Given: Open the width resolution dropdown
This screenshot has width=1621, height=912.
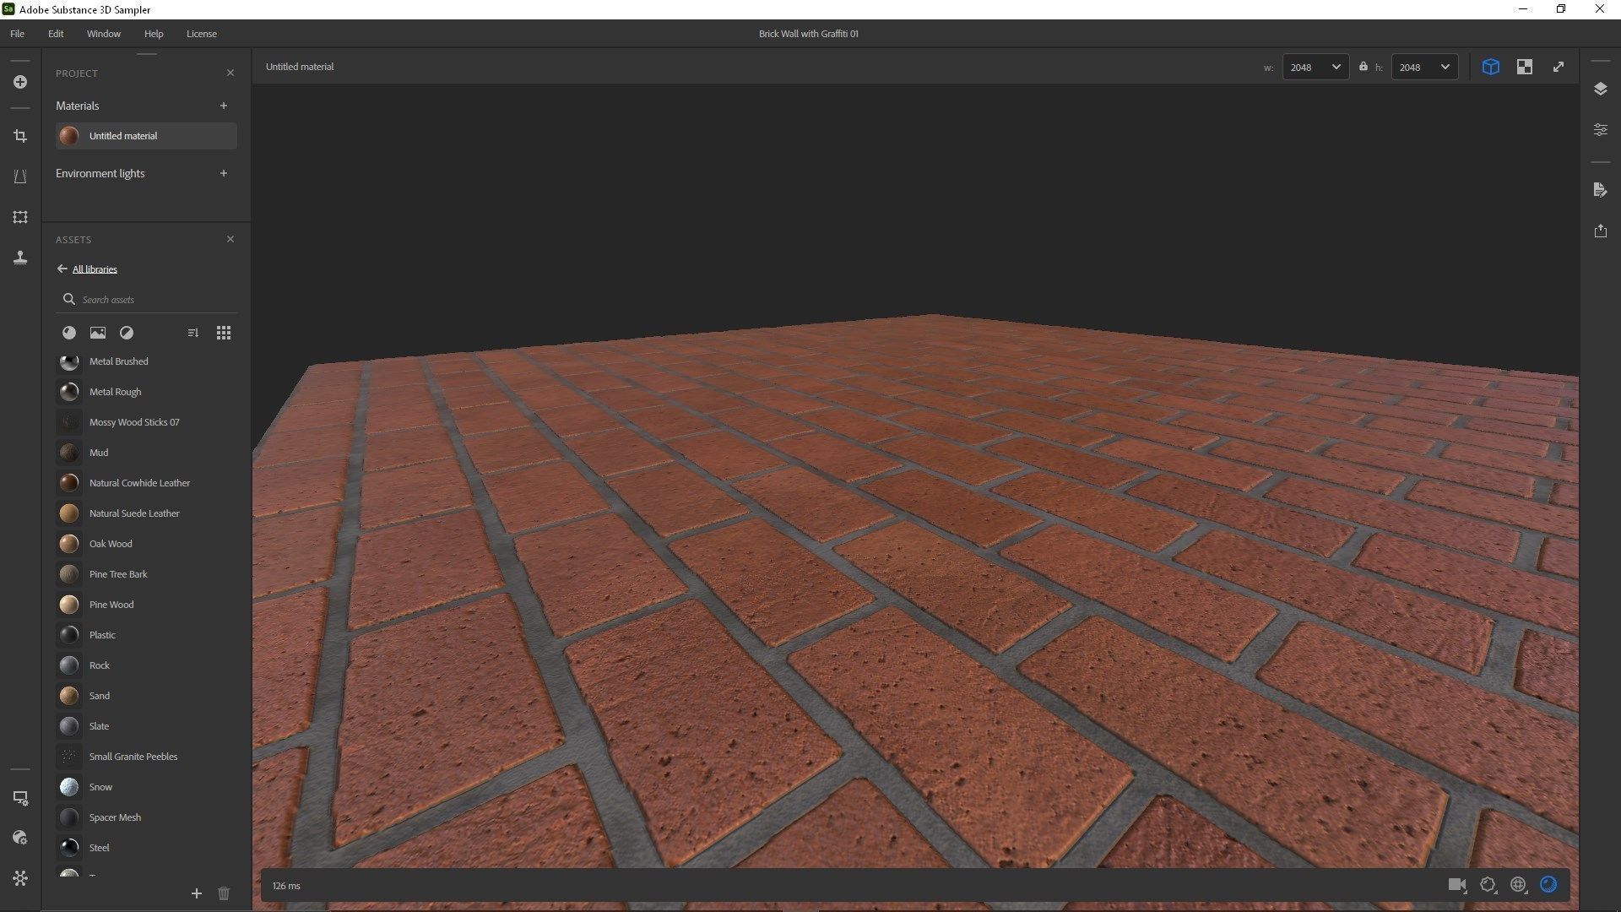Looking at the screenshot, I should pos(1315,67).
